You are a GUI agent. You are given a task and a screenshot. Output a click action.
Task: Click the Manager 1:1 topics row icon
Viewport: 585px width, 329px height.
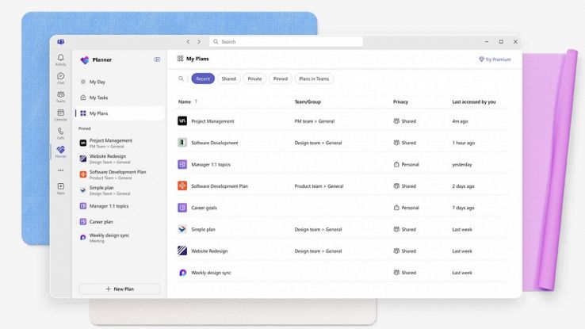point(182,164)
